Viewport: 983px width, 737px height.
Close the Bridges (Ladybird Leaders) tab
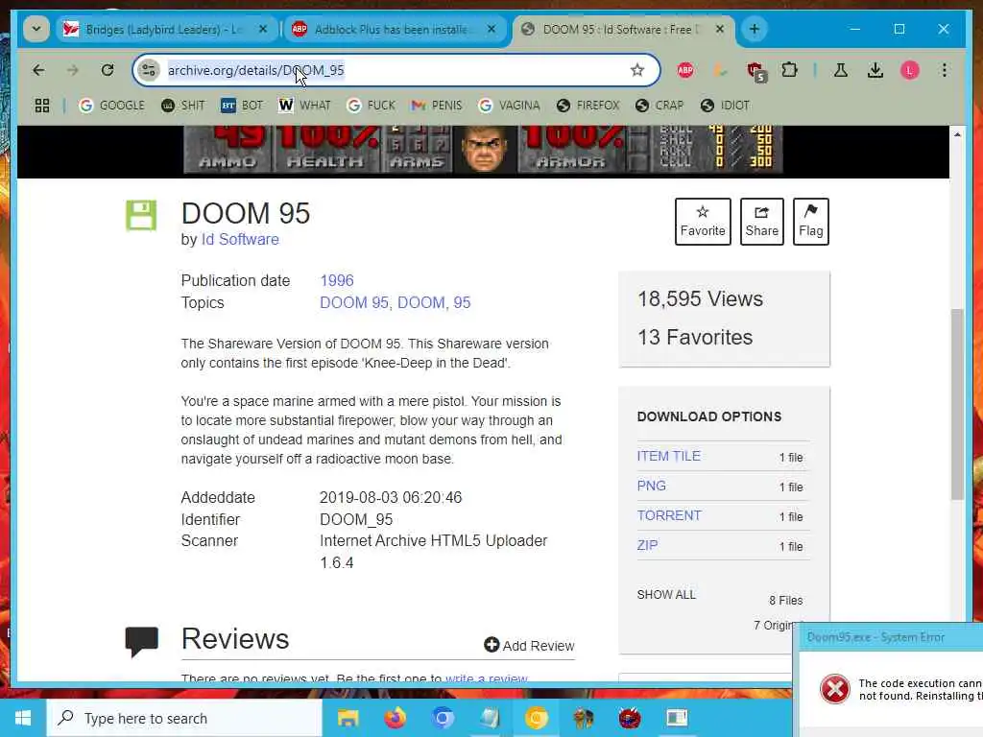click(263, 29)
